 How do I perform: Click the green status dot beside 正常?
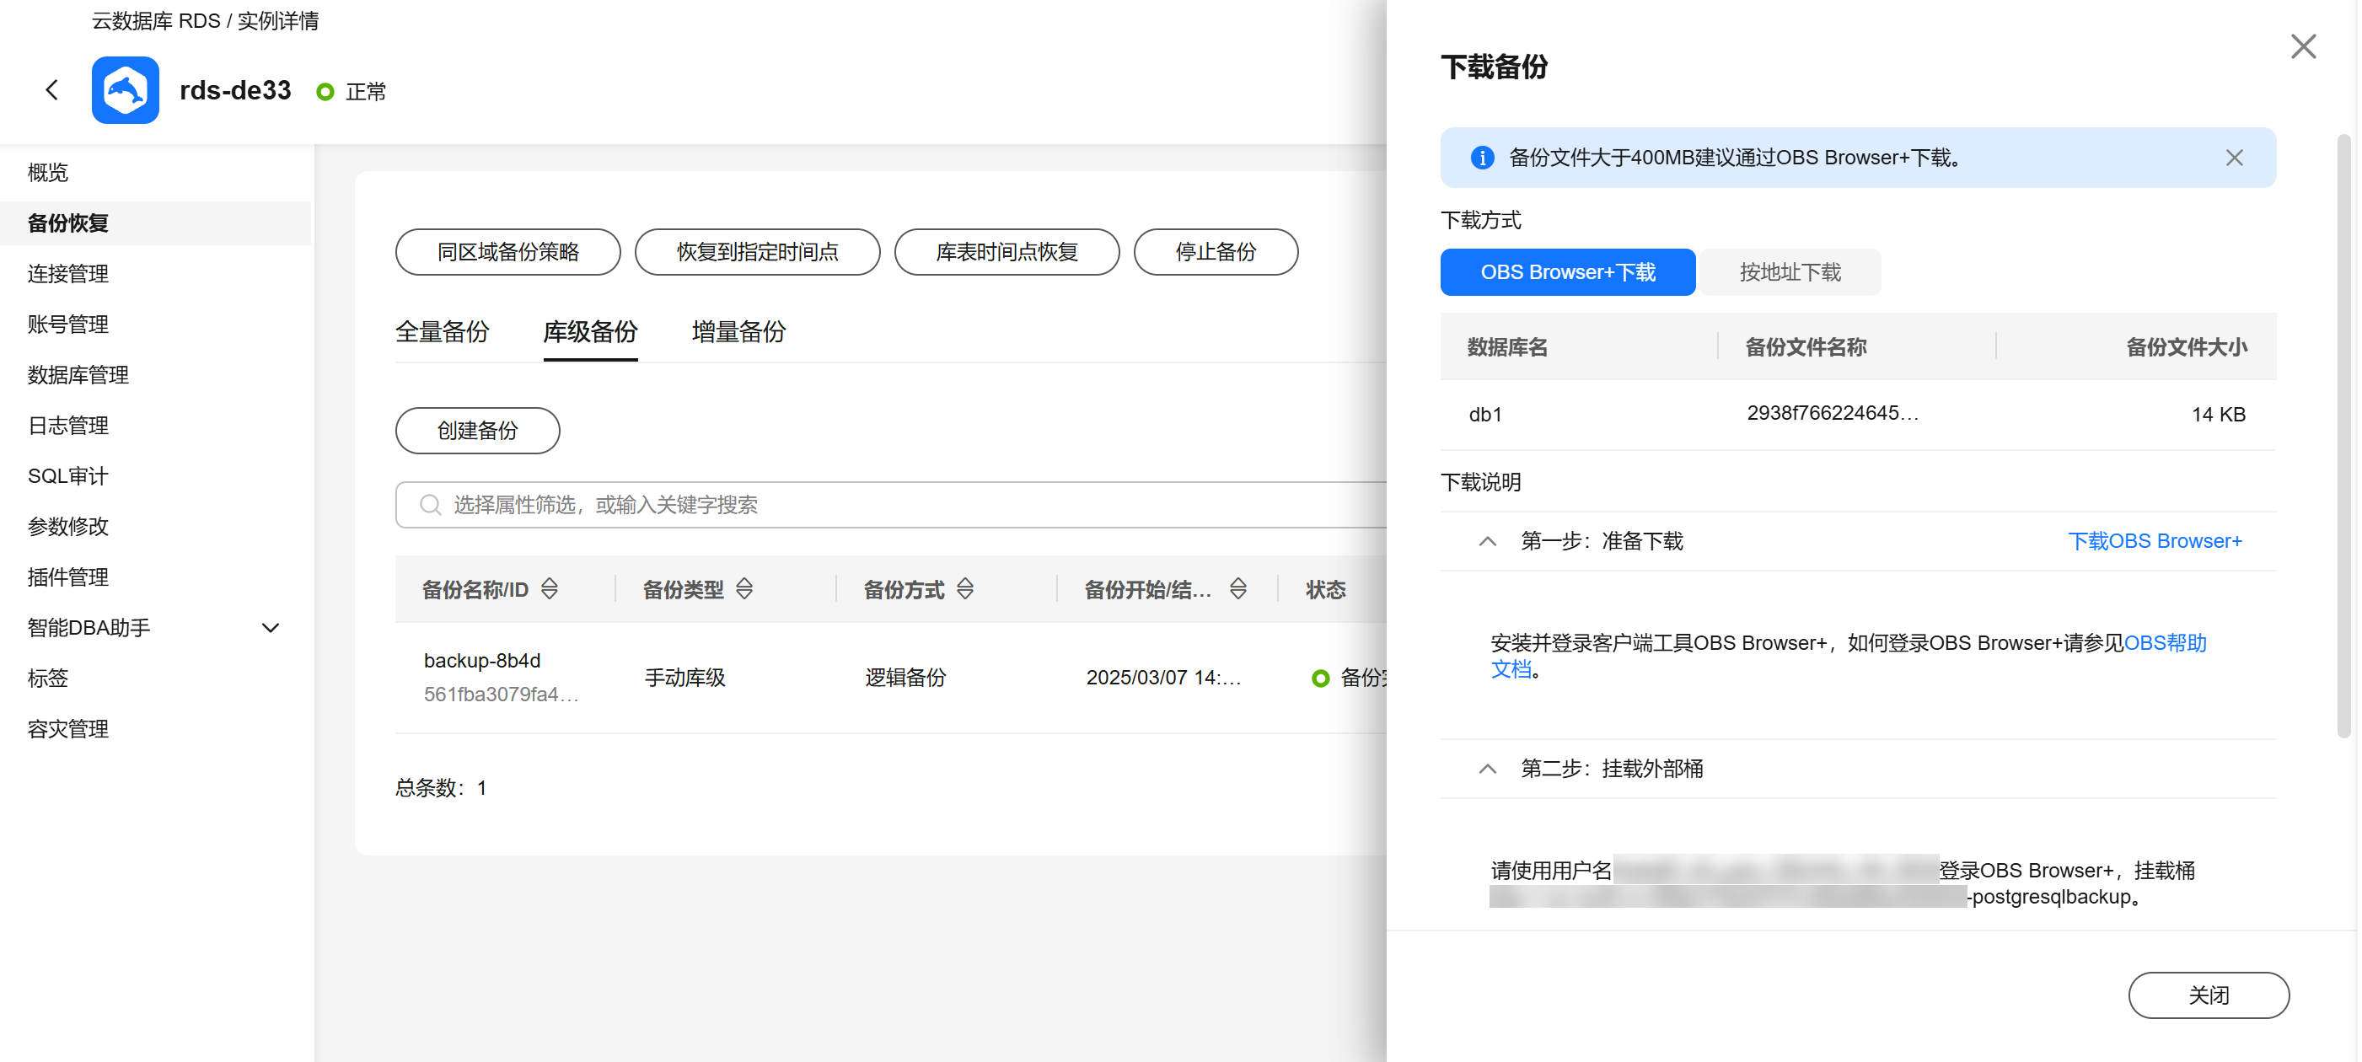tap(325, 92)
